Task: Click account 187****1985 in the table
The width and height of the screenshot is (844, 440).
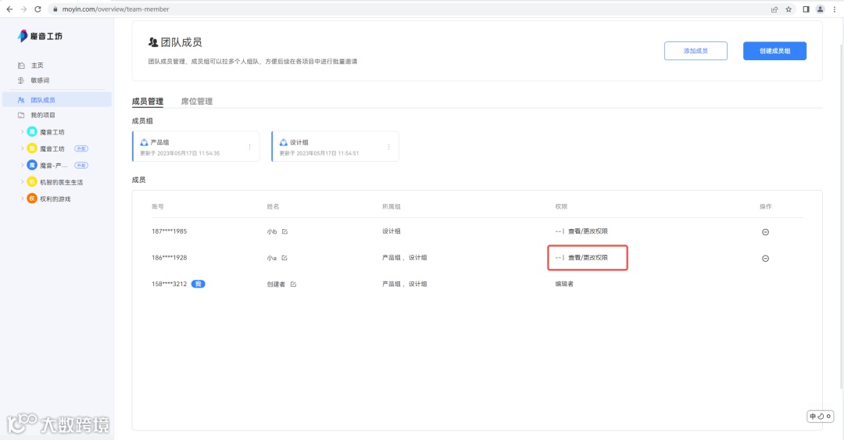Action: (x=169, y=231)
